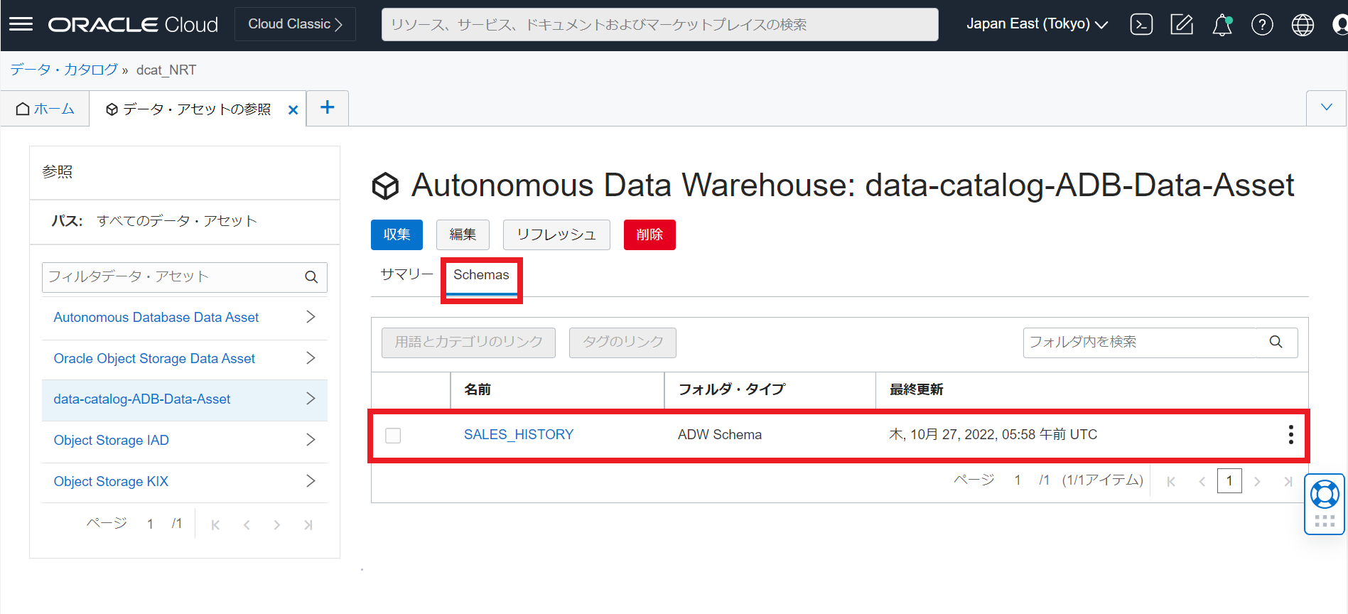Image resolution: width=1348 pixels, height=614 pixels.
Task: Expand the Autonomous Database Data Asset entry
Action: 311,317
